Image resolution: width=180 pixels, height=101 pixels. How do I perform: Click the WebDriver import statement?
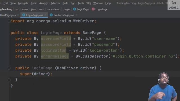coord(53,21)
